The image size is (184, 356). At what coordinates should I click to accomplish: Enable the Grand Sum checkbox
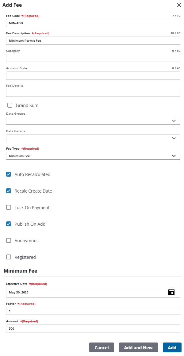[x=9, y=105]
